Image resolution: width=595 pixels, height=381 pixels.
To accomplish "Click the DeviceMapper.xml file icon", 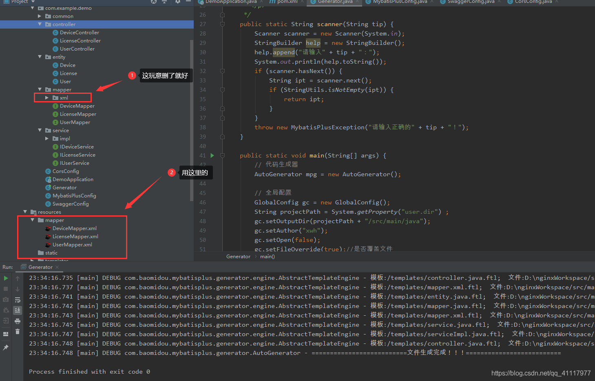I will pyautogui.click(x=48, y=228).
